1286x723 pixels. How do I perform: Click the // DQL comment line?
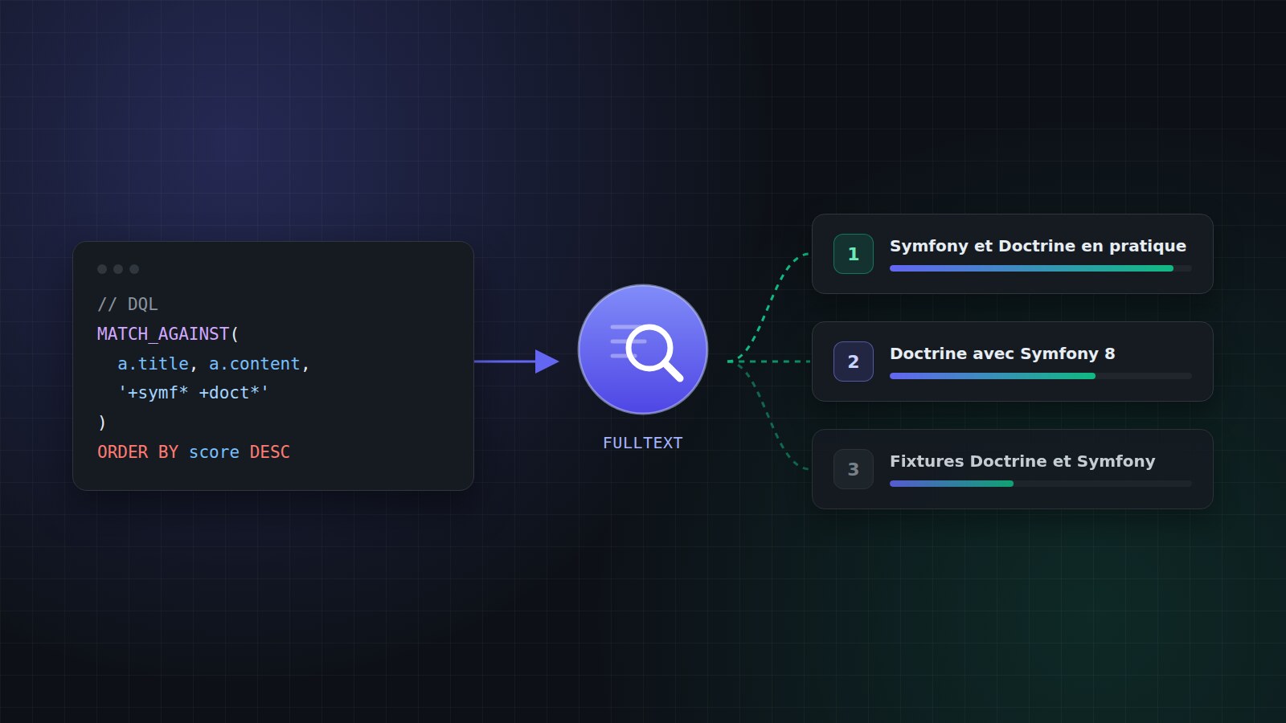coord(128,304)
